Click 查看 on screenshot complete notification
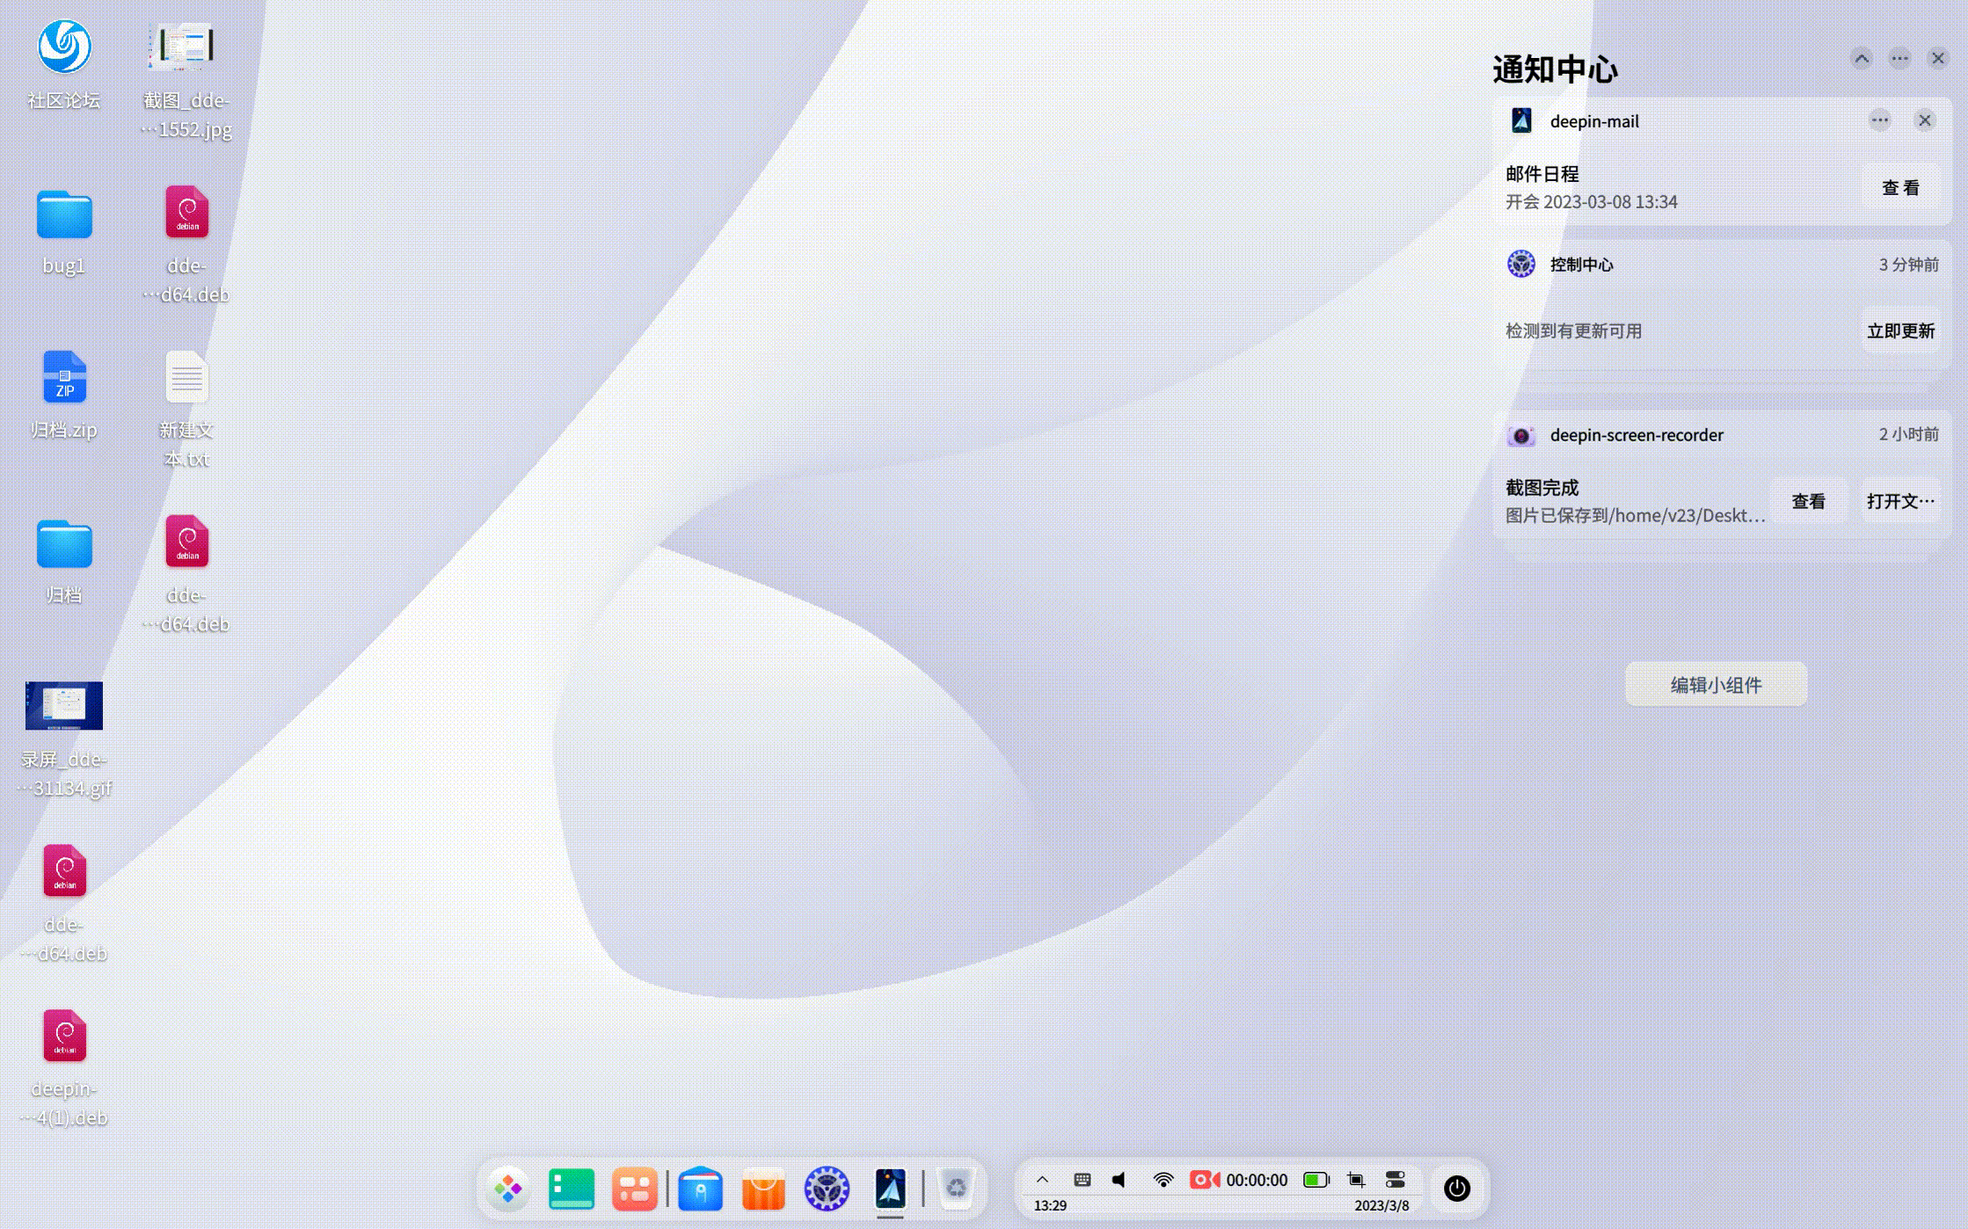1968x1229 pixels. 1808,501
